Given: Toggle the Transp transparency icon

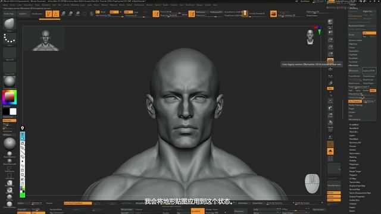Looking at the screenshot, I should click(x=330, y=137).
